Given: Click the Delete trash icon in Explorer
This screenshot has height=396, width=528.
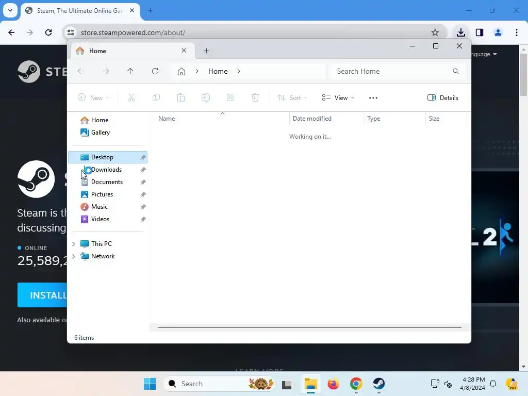Looking at the screenshot, I should pyautogui.click(x=255, y=97).
